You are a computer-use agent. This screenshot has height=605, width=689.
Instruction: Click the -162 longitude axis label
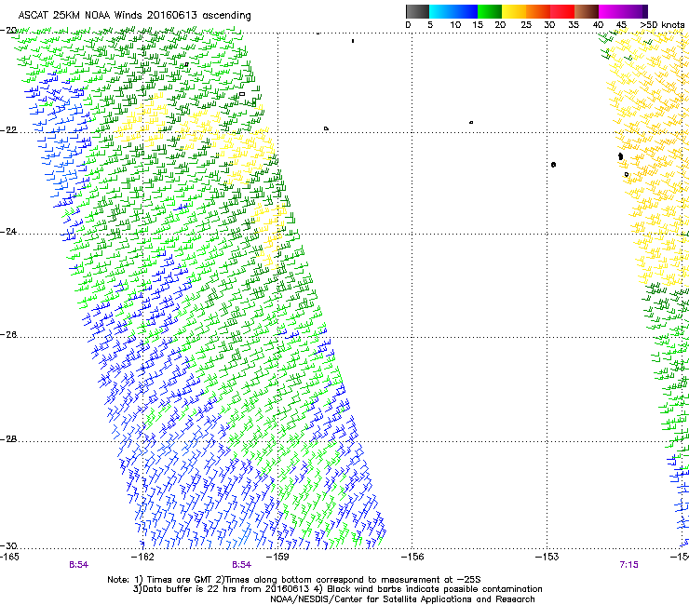(x=142, y=558)
